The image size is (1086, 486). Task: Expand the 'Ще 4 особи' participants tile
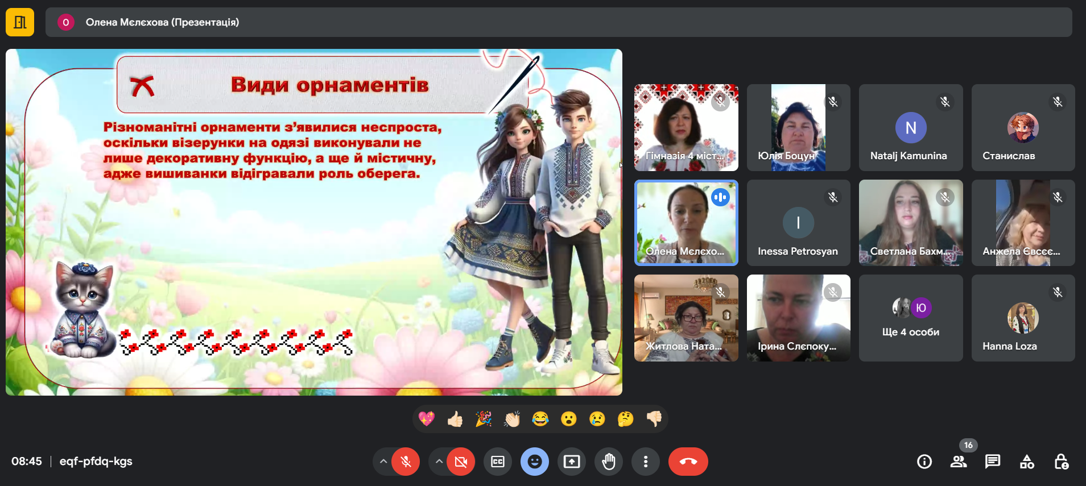910,318
